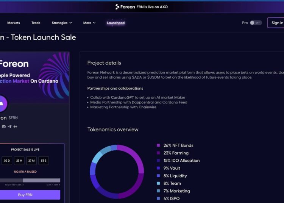This screenshot has height=203, width=284.
Task: Click the '100,870 A RAISED' text
Action: pos(25,172)
